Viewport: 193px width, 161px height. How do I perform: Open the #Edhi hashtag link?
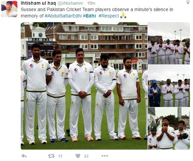click(x=89, y=16)
